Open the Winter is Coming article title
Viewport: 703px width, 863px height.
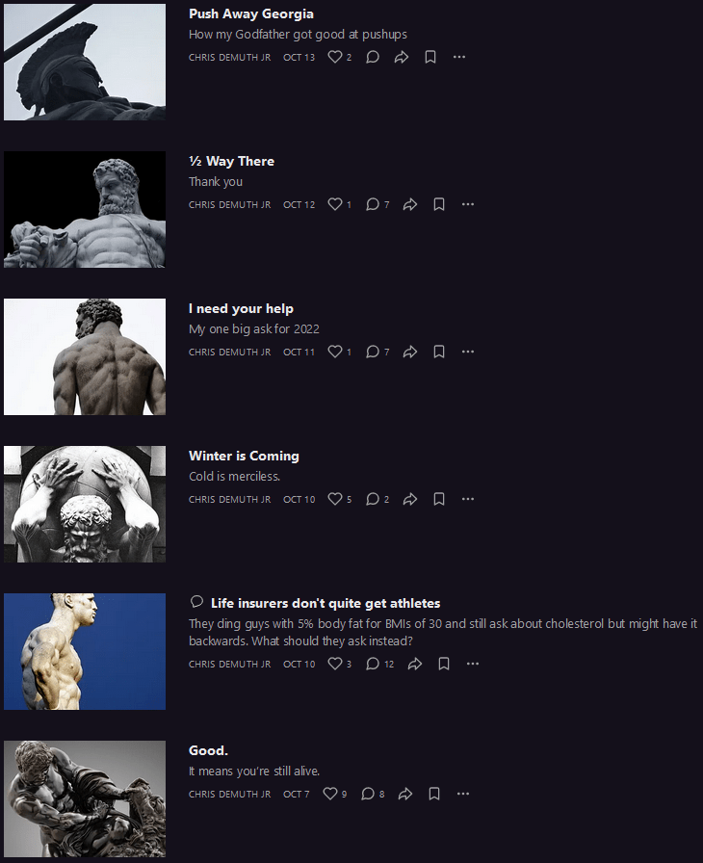244,456
